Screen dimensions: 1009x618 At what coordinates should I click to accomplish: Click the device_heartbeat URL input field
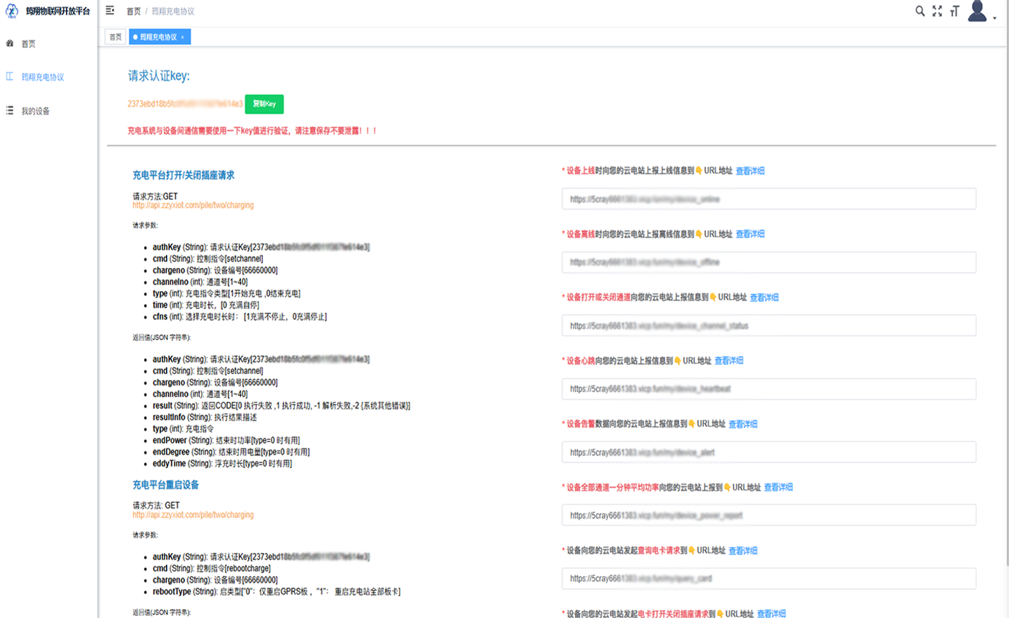coord(768,388)
